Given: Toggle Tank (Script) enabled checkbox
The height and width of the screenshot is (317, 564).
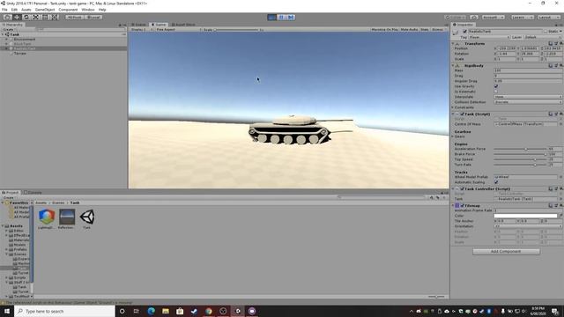Looking at the screenshot, I should point(462,114).
